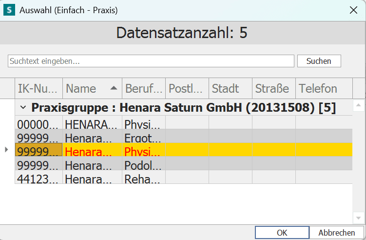Click the Suchen button
Screen dimensions: 366x240
319,61
